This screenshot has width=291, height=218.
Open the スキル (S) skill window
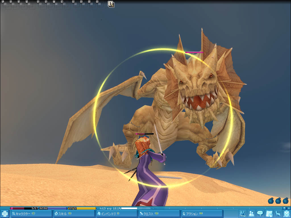coord(74,214)
